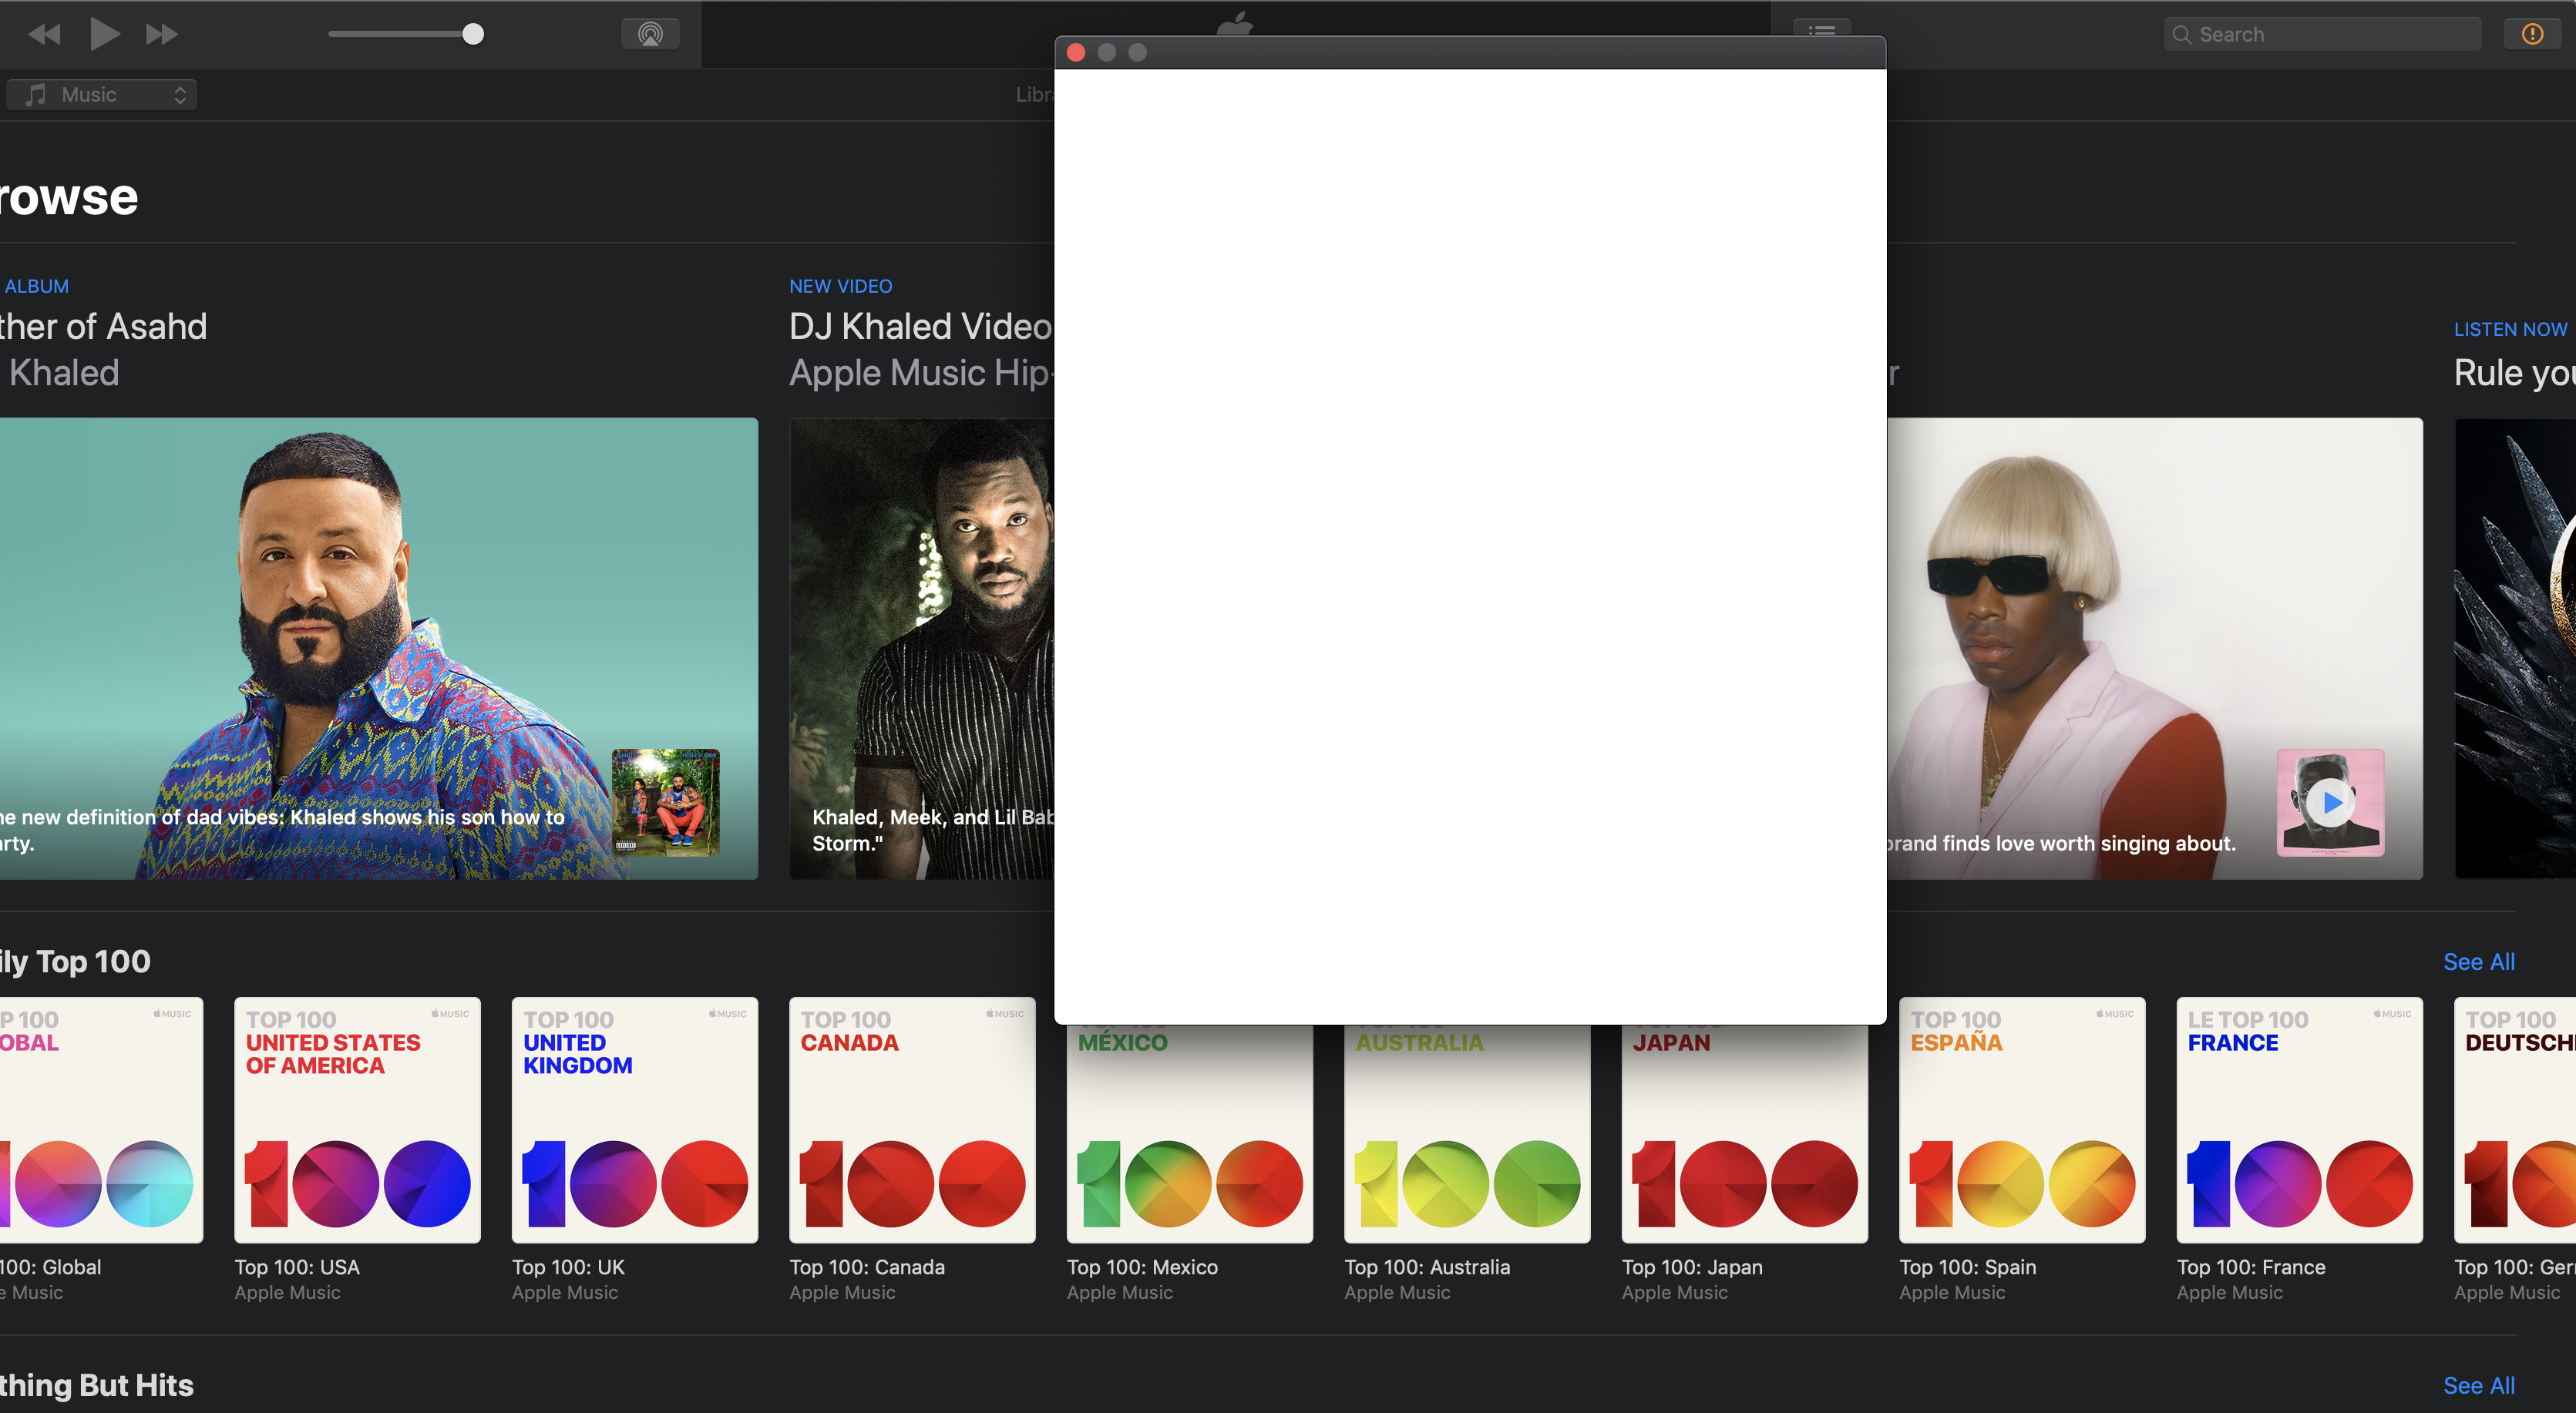Viewport: 2576px width, 1413px height.
Task: Expand the media picker using its chevron arrows
Action: click(180, 93)
